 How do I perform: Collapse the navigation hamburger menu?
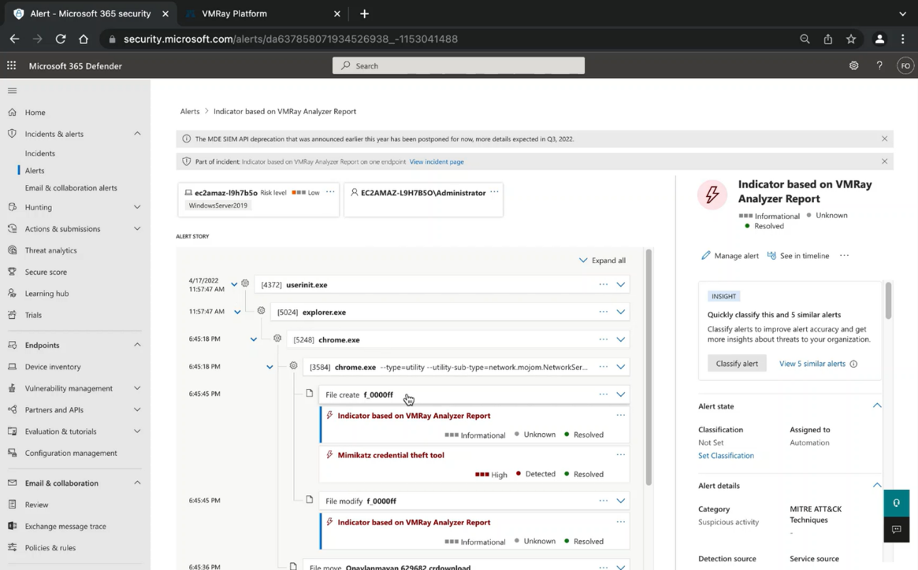(12, 91)
